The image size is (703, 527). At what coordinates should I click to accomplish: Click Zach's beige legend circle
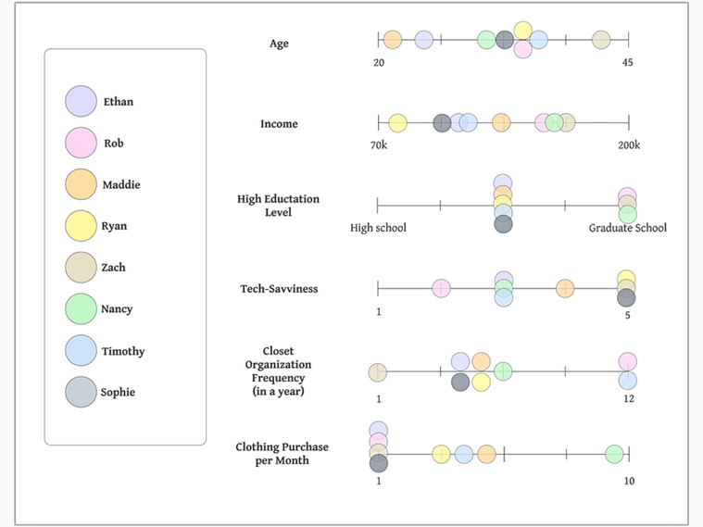tap(81, 268)
